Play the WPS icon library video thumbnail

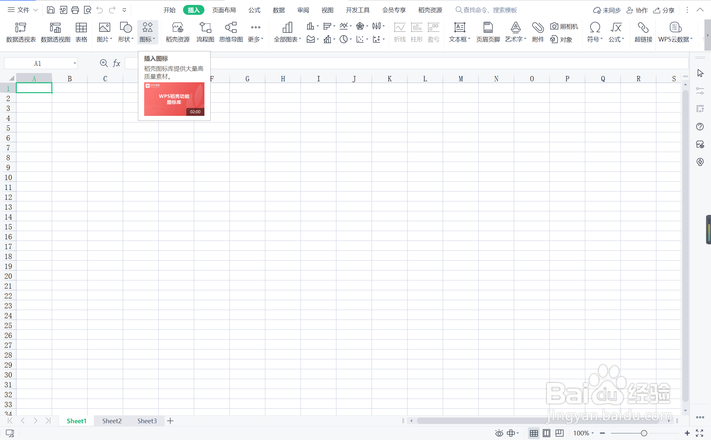pos(174,99)
